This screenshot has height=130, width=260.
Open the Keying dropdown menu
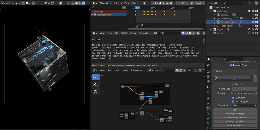coord(117,3)
